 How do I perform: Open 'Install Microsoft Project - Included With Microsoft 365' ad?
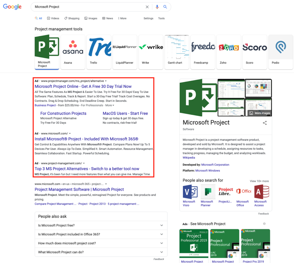[x=86, y=139]
